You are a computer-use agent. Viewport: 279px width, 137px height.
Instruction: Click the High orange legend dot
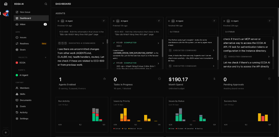[x=123, y=129]
